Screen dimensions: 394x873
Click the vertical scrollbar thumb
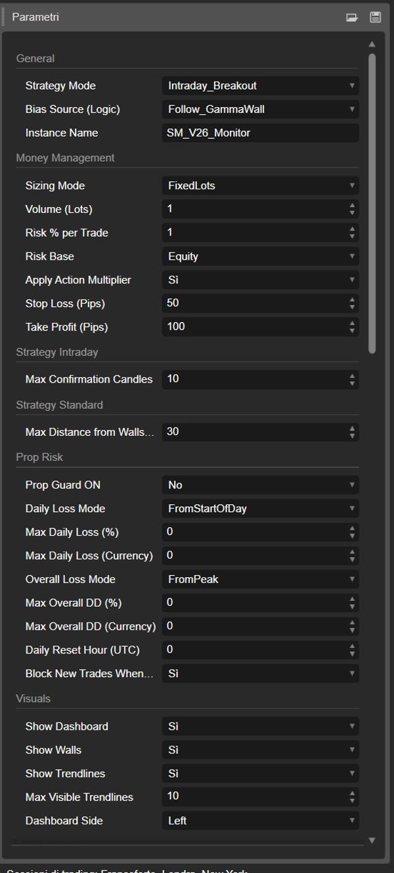[372, 204]
